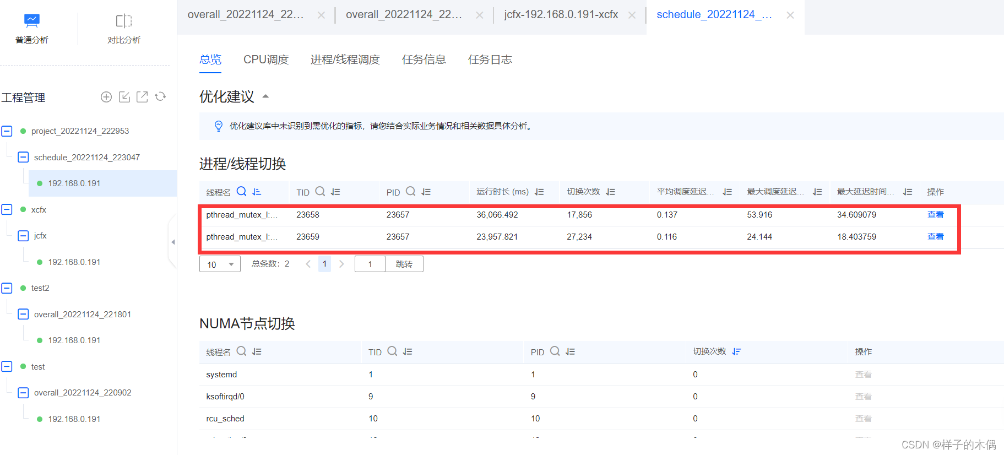1004x455 pixels.
Task: Sort by 平均调度延迟 column
Action: tap(728, 192)
